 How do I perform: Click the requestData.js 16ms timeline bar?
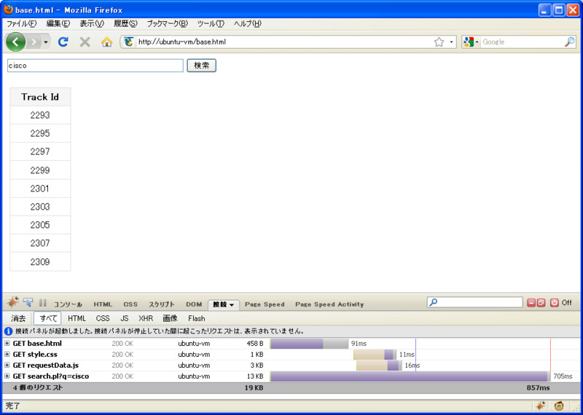tap(379, 365)
